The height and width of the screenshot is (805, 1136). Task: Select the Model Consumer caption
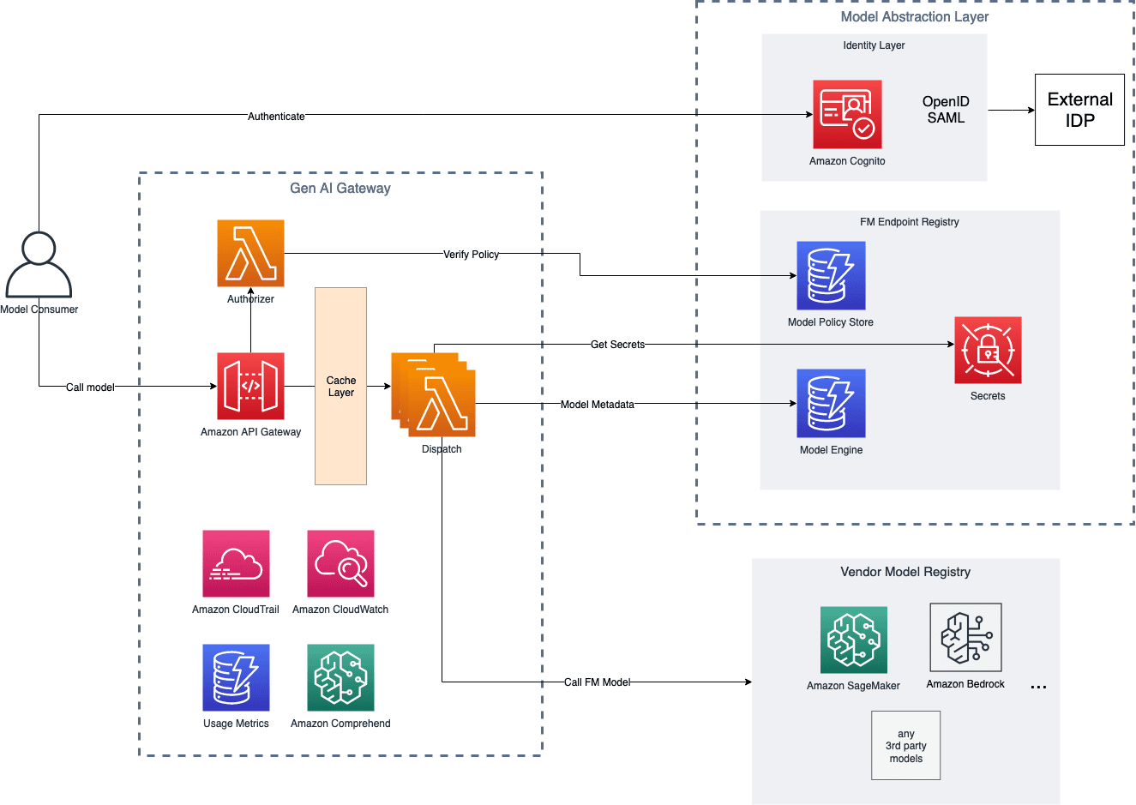coord(39,309)
